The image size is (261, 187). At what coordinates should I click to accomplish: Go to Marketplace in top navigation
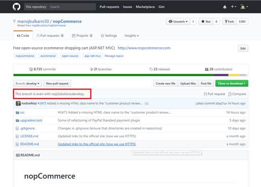click(145, 7)
